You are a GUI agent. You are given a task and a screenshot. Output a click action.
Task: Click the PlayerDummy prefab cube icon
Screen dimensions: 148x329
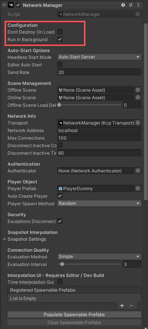tap(61, 188)
